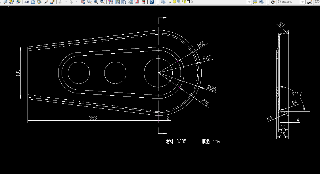Click the 4mm thickness text

click(x=216, y=142)
